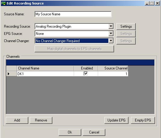Click Map digital channels to EPG channels
The width and height of the screenshot is (161, 138).
74,49
